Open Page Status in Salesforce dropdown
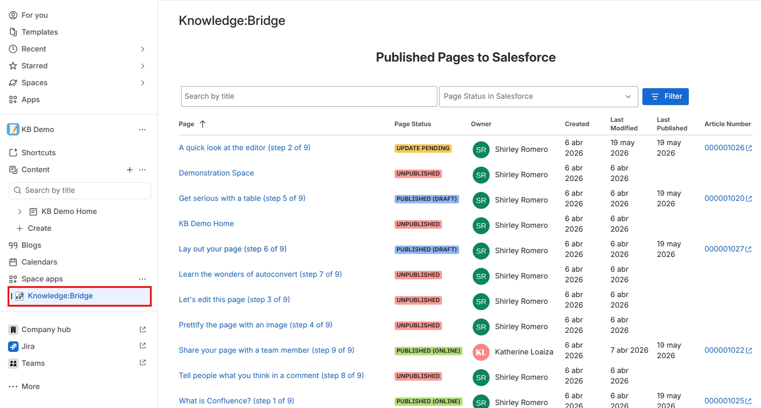The height and width of the screenshot is (408, 761). tap(539, 97)
